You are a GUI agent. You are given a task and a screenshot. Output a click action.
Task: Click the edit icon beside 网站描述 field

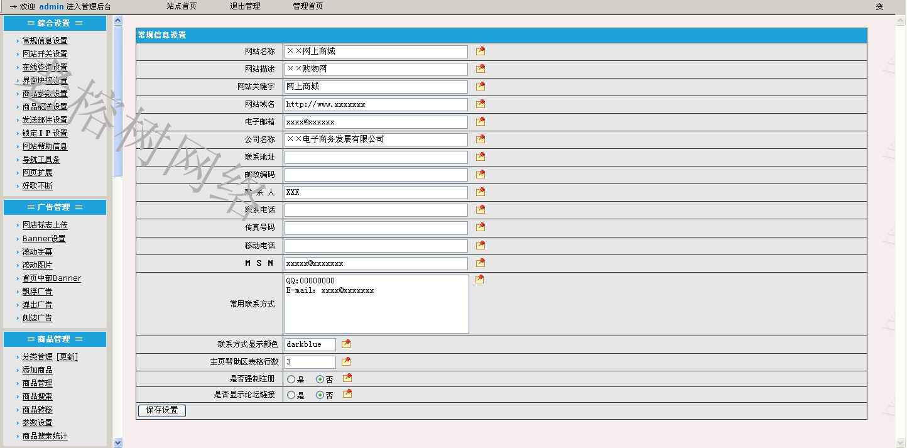point(481,68)
